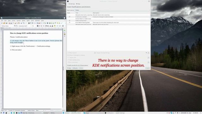Image resolution: width=202 pixels, height=114 pixels.
Task: Open the Event source KMail dropdown
Action: click(x=112, y=10)
